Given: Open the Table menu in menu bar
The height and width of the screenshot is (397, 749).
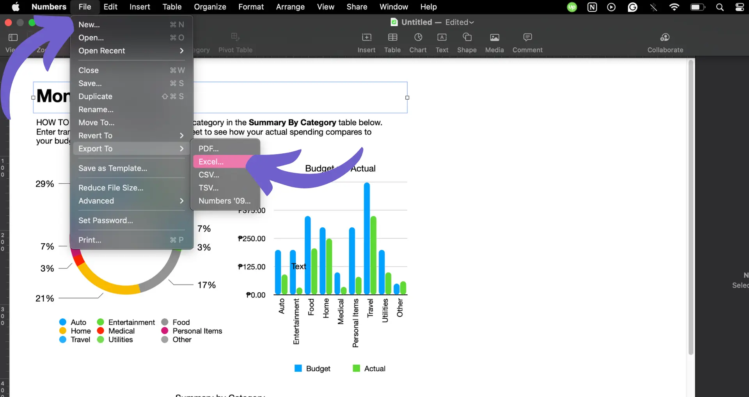Looking at the screenshot, I should click(172, 7).
